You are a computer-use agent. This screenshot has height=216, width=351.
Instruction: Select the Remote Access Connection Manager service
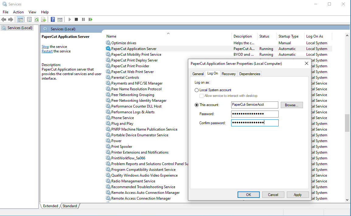141,198
